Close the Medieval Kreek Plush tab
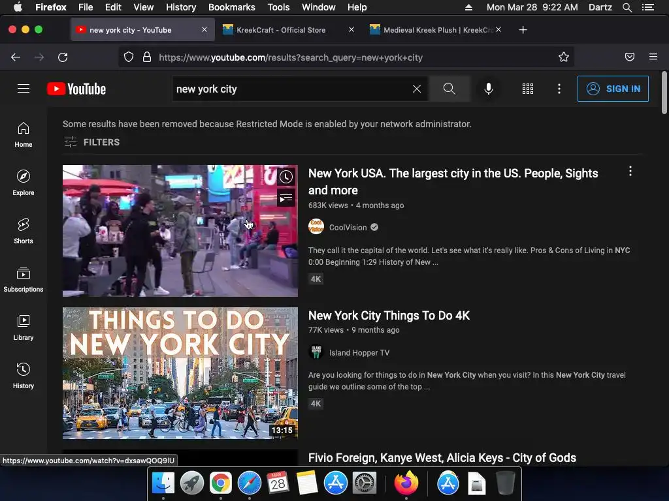 coord(498,29)
